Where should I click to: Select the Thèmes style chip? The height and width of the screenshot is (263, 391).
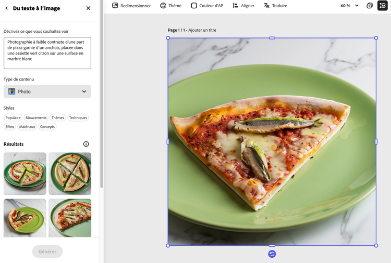pos(57,117)
